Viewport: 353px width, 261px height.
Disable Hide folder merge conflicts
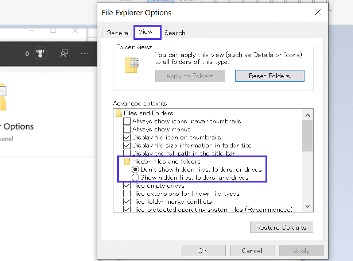pyautogui.click(x=127, y=201)
